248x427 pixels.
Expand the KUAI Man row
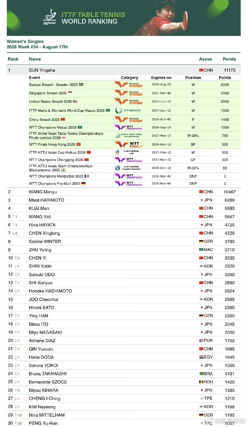coord(124,208)
